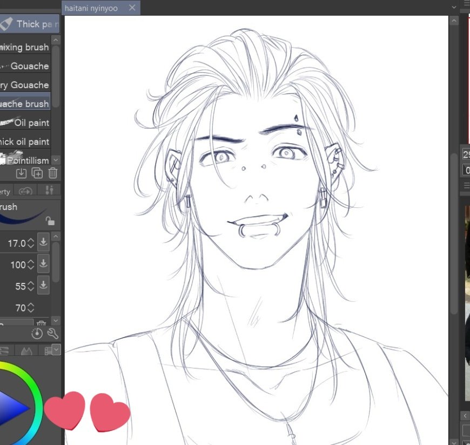This screenshot has width=470, height=445.
Task: Click the reference photo thumbnail in right panel
Action: click(467, 302)
